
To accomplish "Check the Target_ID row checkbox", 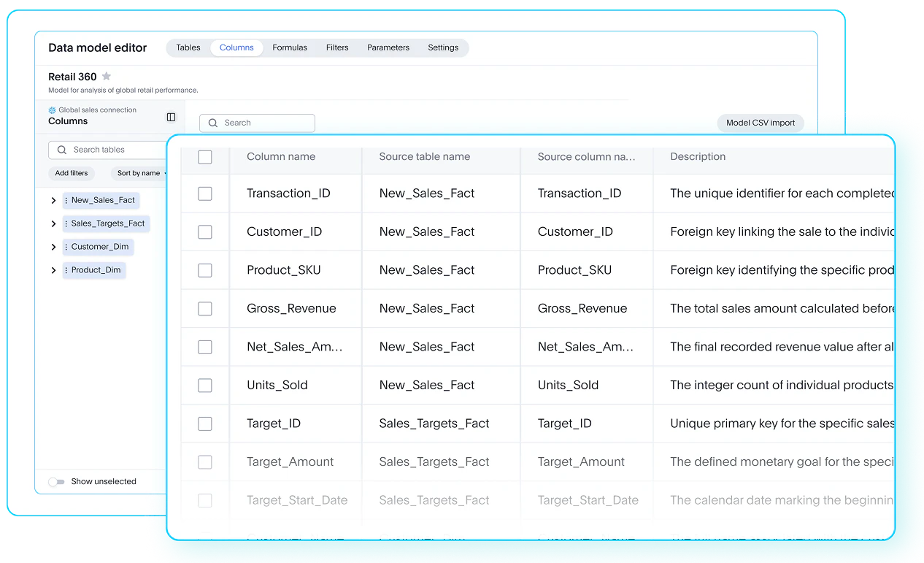I will [205, 424].
